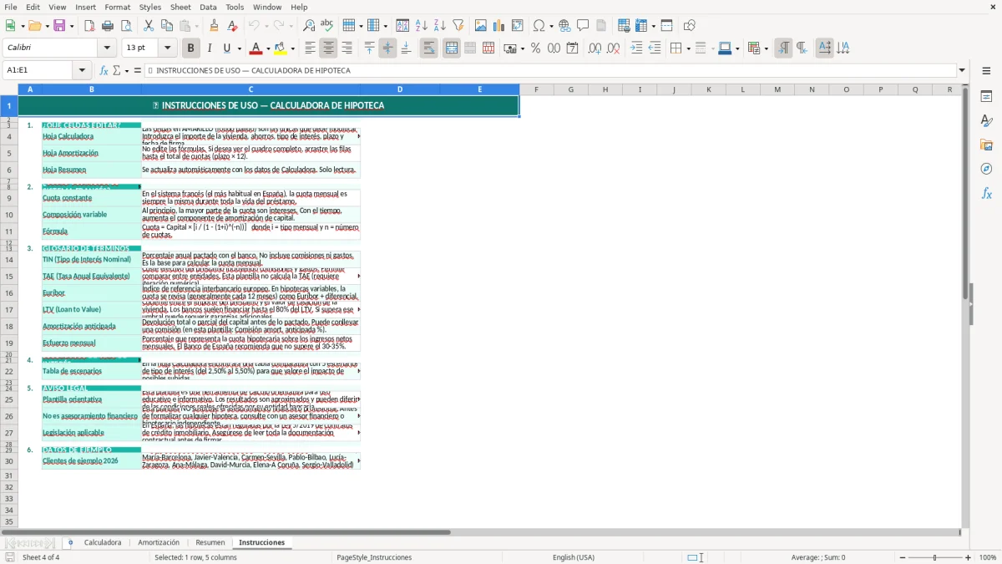
Task: Open the font color dropdown arrow
Action: (x=268, y=48)
